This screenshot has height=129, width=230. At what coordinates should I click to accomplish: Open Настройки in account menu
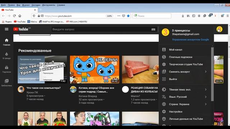point(185,111)
